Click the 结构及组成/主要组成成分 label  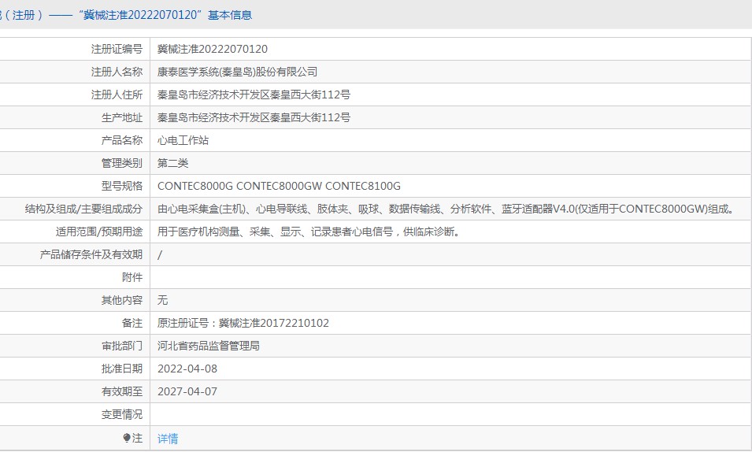84,209
